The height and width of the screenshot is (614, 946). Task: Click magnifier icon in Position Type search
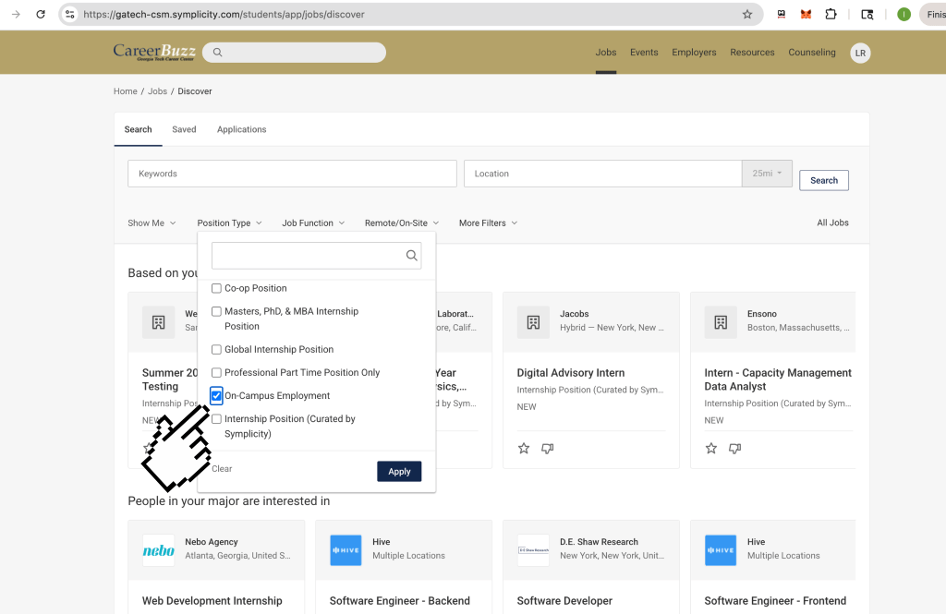click(411, 256)
